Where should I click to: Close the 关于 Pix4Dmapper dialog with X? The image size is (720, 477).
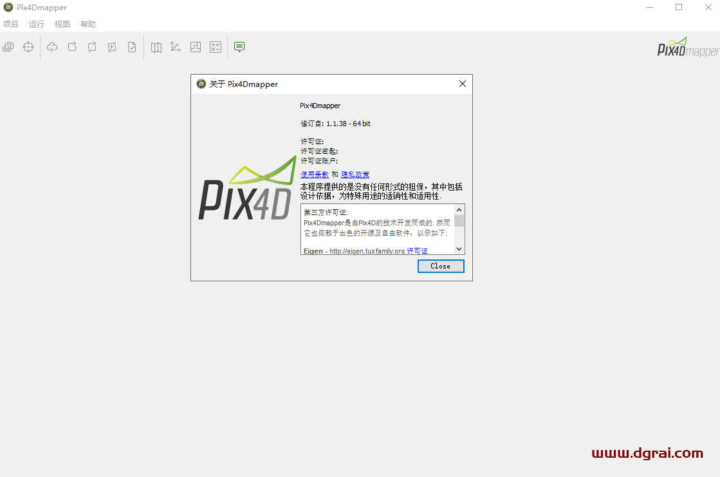pyautogui.click(x=463, y=84)
